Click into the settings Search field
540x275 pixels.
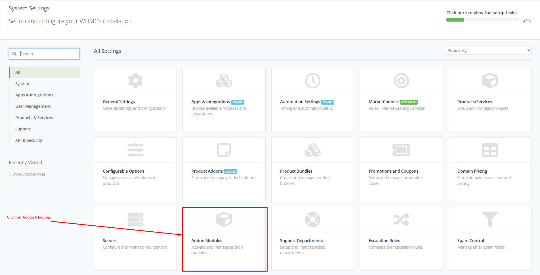[48, 54]
